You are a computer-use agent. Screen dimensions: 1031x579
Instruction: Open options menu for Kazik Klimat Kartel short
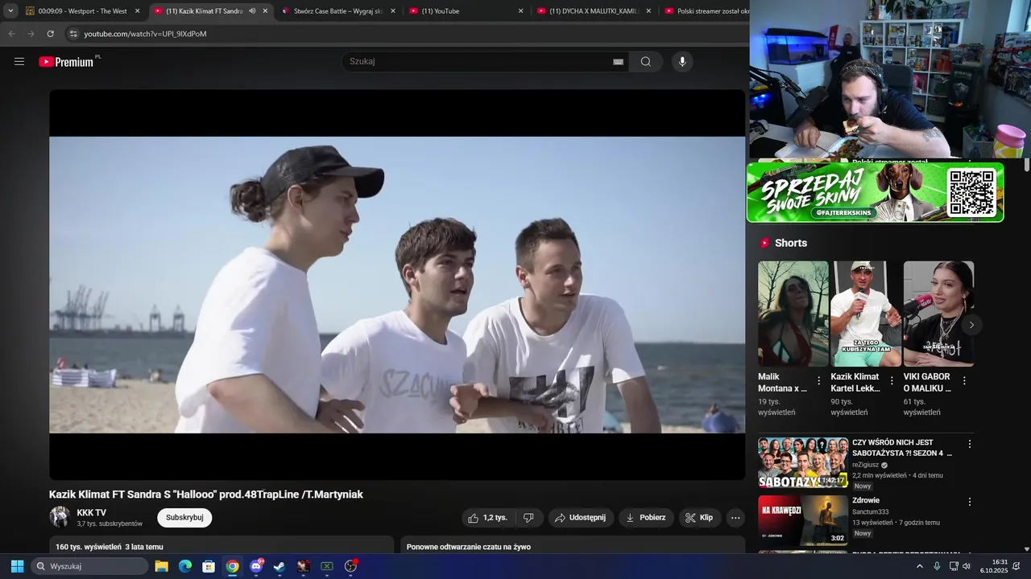(x=892, y=381)
